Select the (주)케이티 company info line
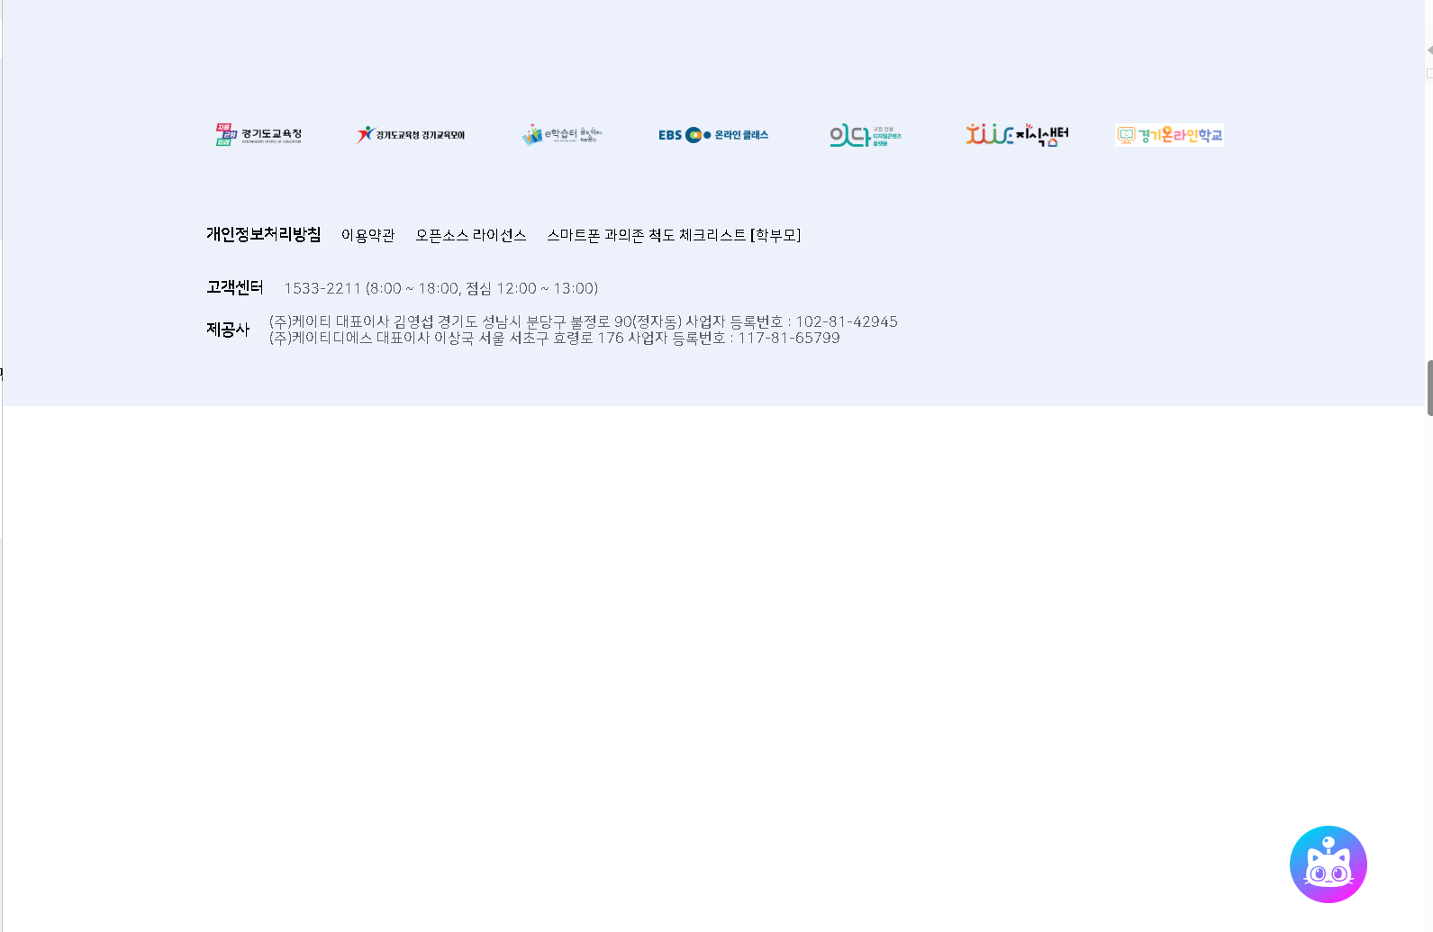Image resolution: width=1433 pixels, height=932 pixels. coord(583,321)
